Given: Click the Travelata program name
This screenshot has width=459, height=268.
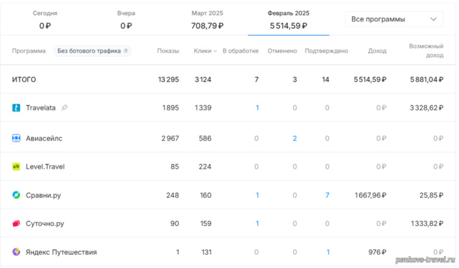Looking at the screenshot, I should click(x=41, y=108).
